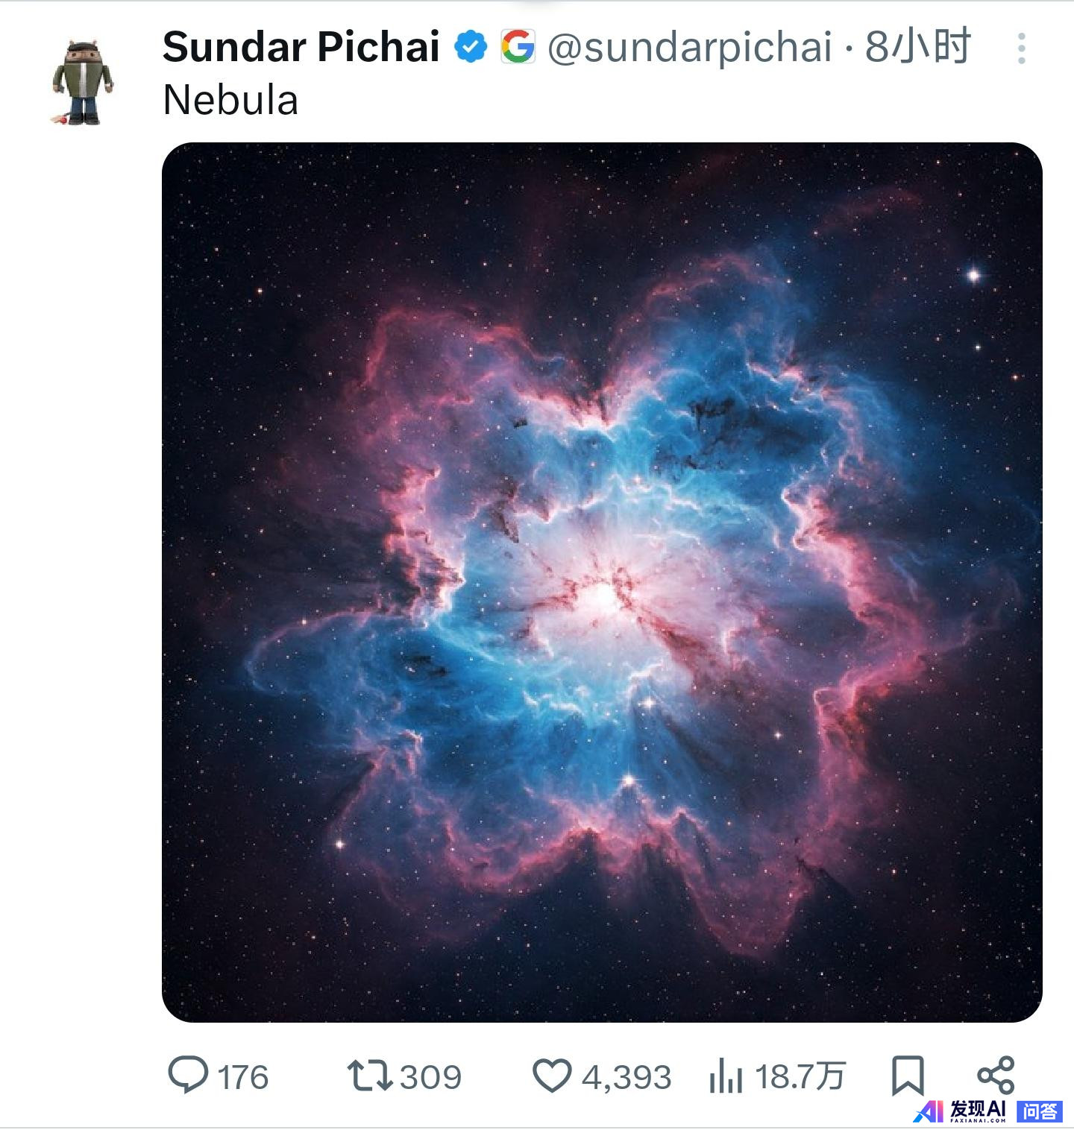Image resolution: width=1074 pixels, height=1130 pixels.
Task: Bookmark this Nebula tweet
Action: point(908,1076)
